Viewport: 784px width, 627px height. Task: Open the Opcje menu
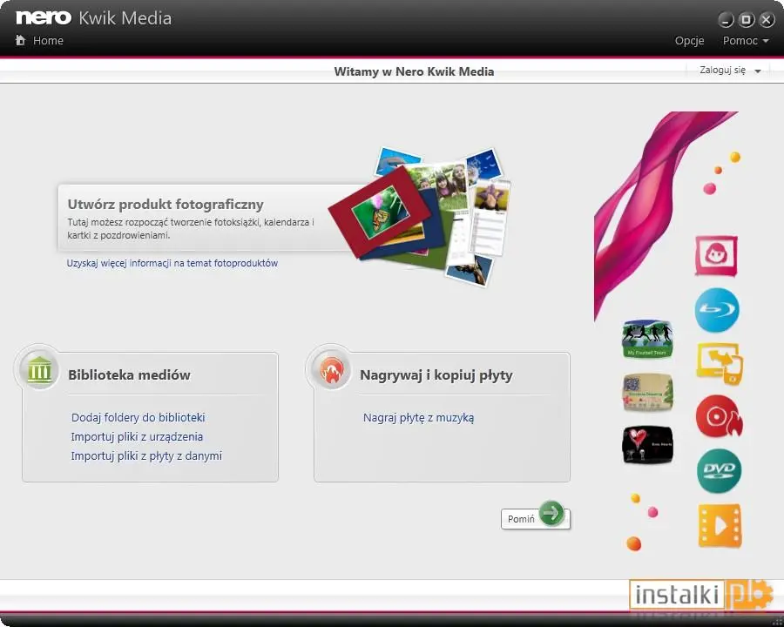689,41
